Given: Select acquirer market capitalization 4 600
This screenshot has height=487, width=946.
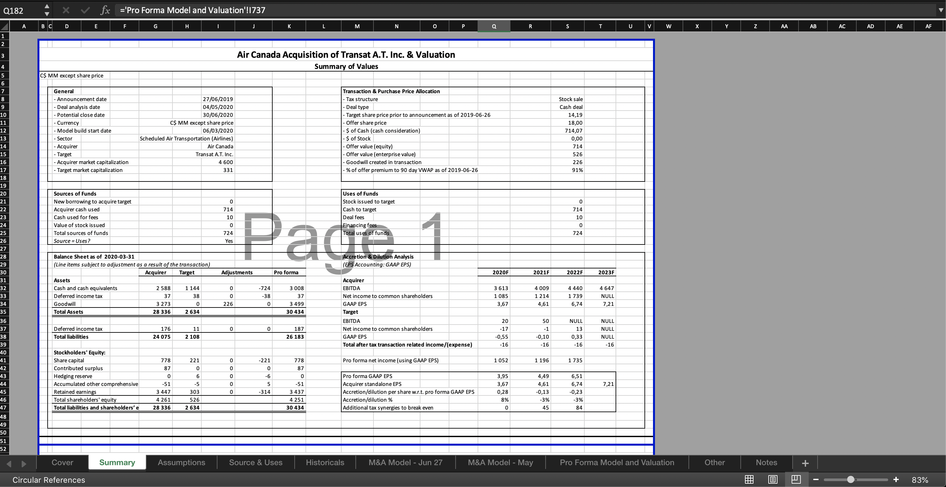Looking at the screenshot, I should pyautogui.click(x=218, y=162).
